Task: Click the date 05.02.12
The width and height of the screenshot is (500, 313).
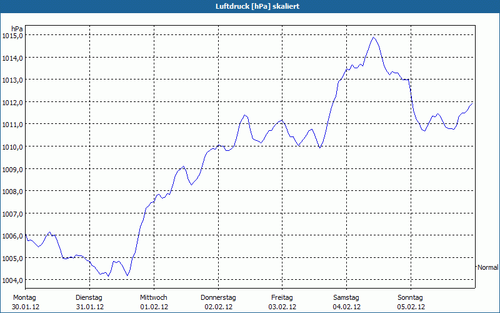Action: [x=411, y=307]
